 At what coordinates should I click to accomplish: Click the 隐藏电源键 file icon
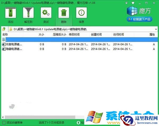pyautogui.click(x=4, y=49)
